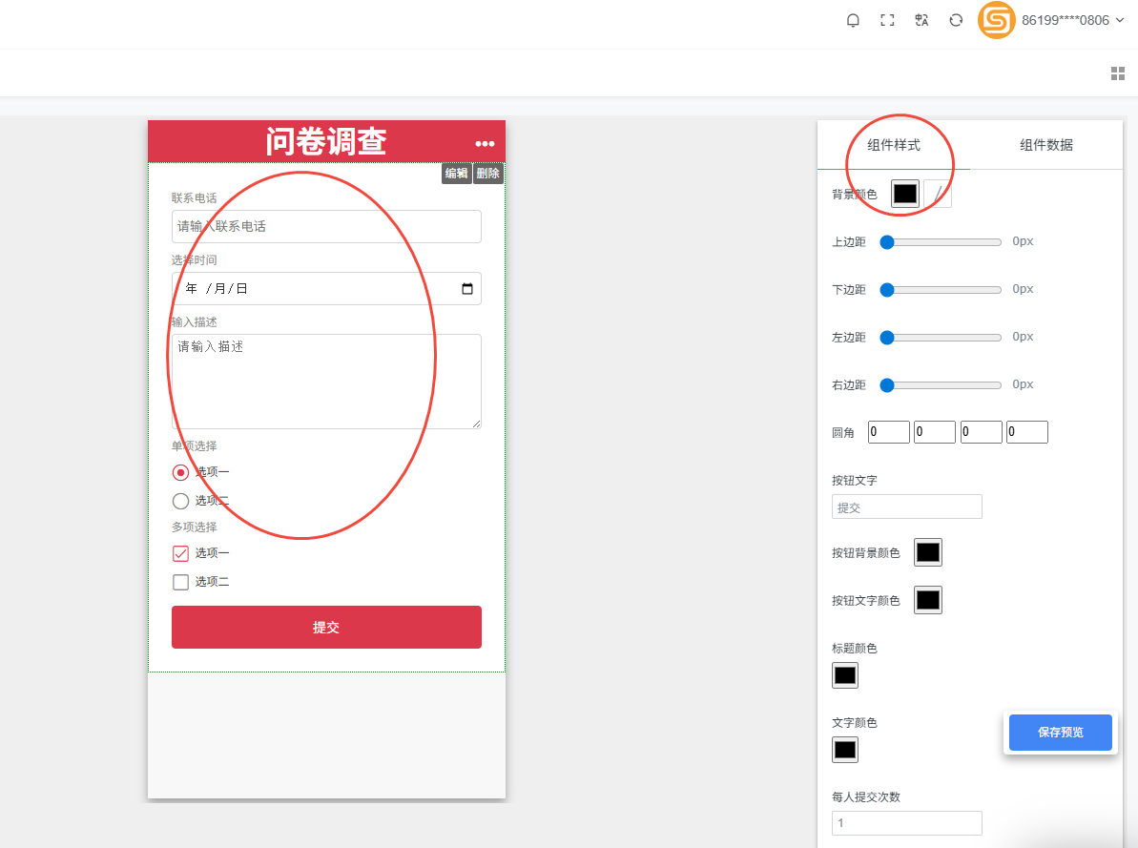Select the 选项二 radio button

pyautogui.click(x=180, y=501)
